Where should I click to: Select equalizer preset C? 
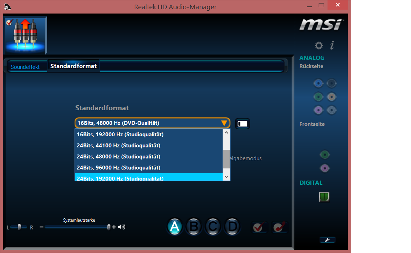coord(213,227)
